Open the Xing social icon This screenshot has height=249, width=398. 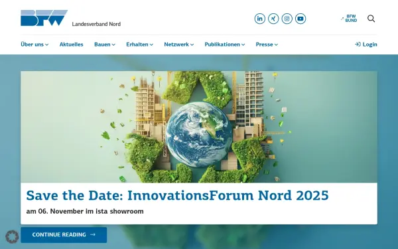(273, 19)
